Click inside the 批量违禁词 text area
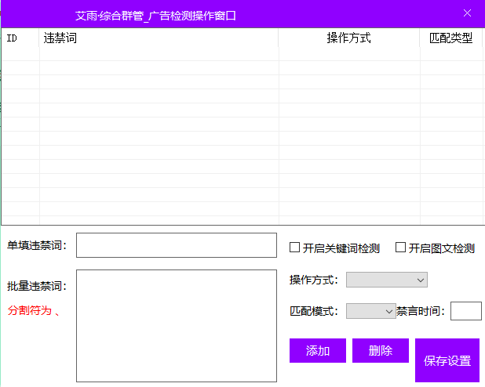This screenshot has height=387, width=485. point(176,326)
